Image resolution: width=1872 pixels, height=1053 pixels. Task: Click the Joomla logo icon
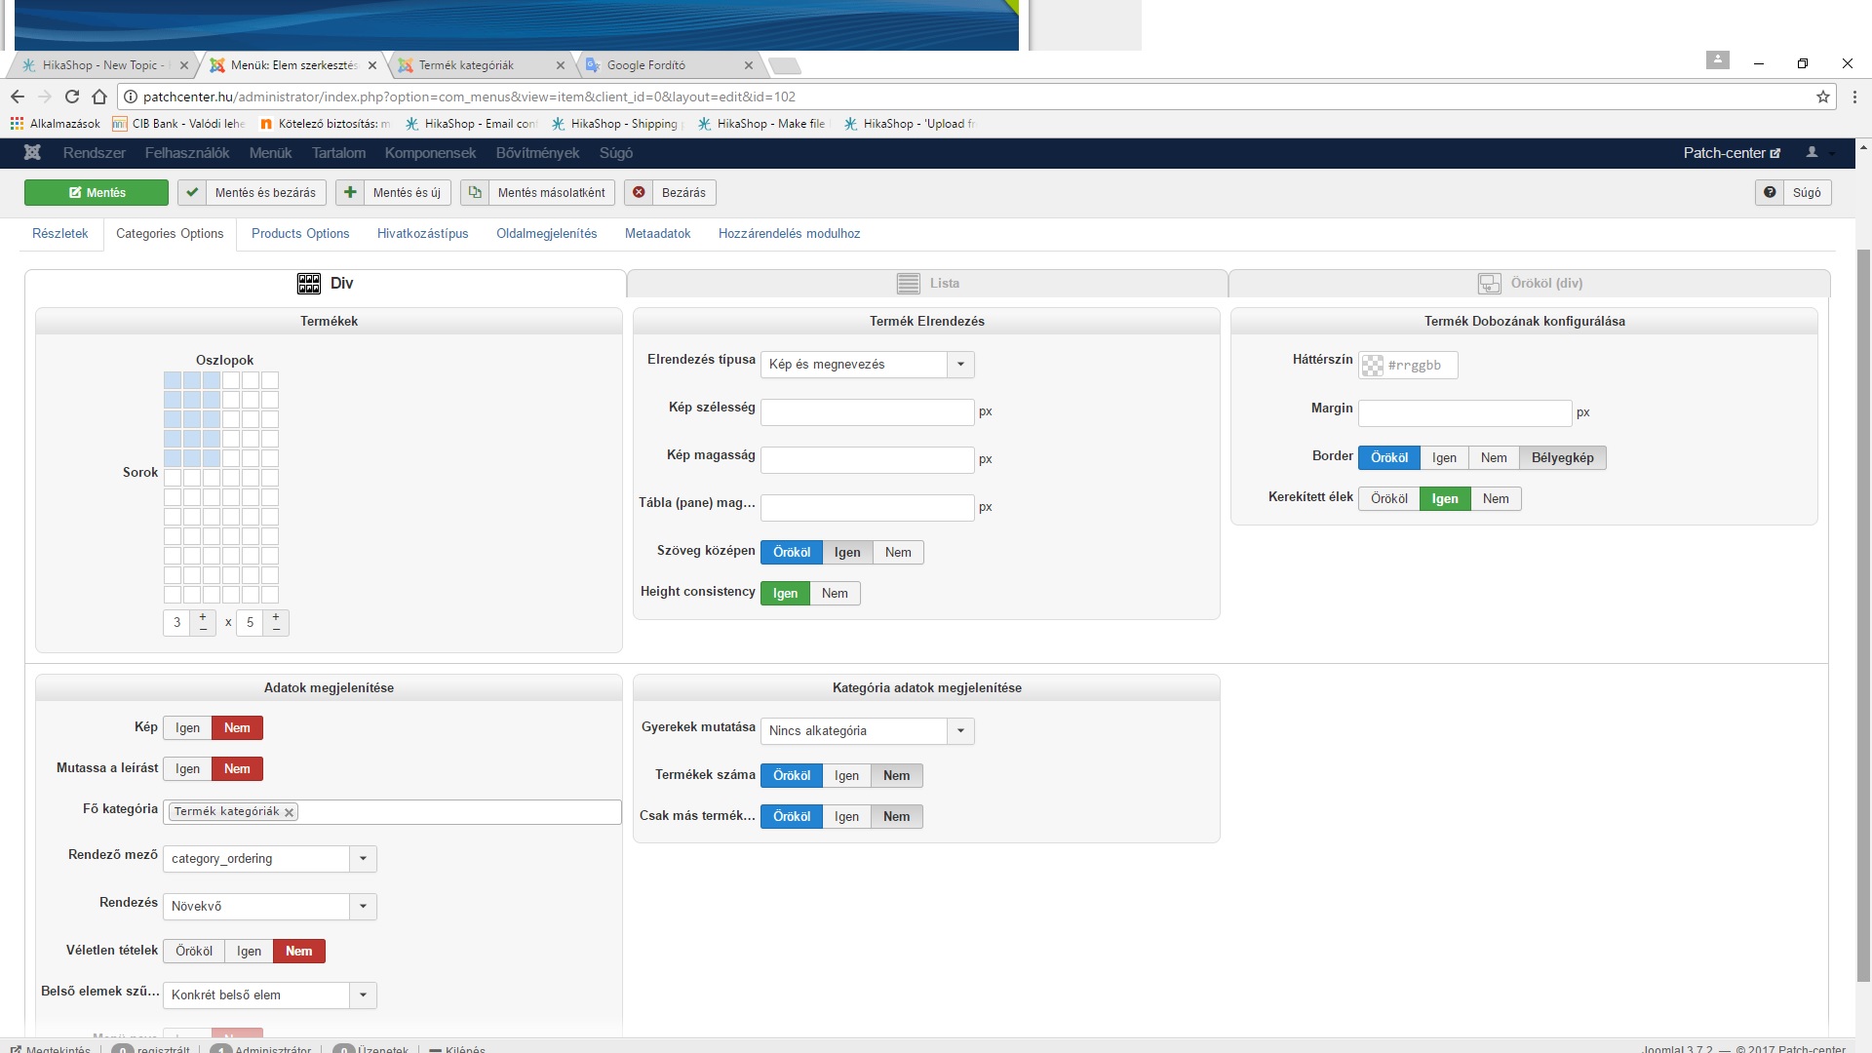(32, 153)
